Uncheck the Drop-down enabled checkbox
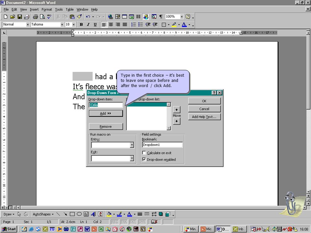The width and height of the screenshot is (311, 233). click(144, 160)
